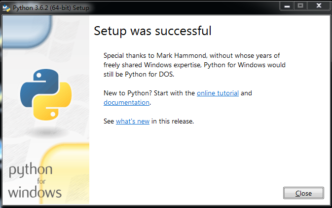The image size is (332, 208).
Task: Click the "Python 3.6.2 (64-bit) Setup" title text
Action: point(51,8)
